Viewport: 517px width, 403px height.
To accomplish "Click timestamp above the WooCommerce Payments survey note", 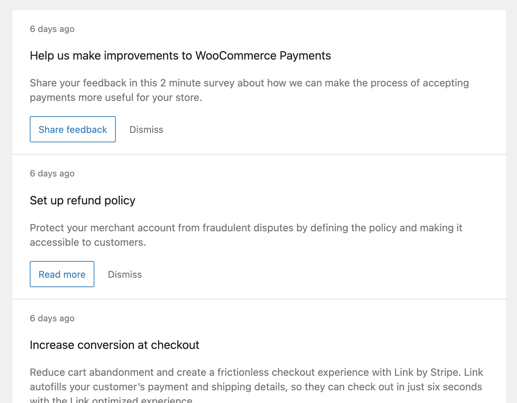I will (x=52, y=29).
